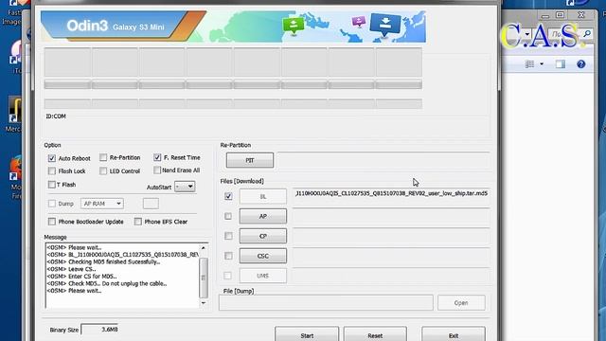The width and height of the screenshot is (606, 341).
Task: Click the Message log scrollbar thumb
Action: click(204, 278)
